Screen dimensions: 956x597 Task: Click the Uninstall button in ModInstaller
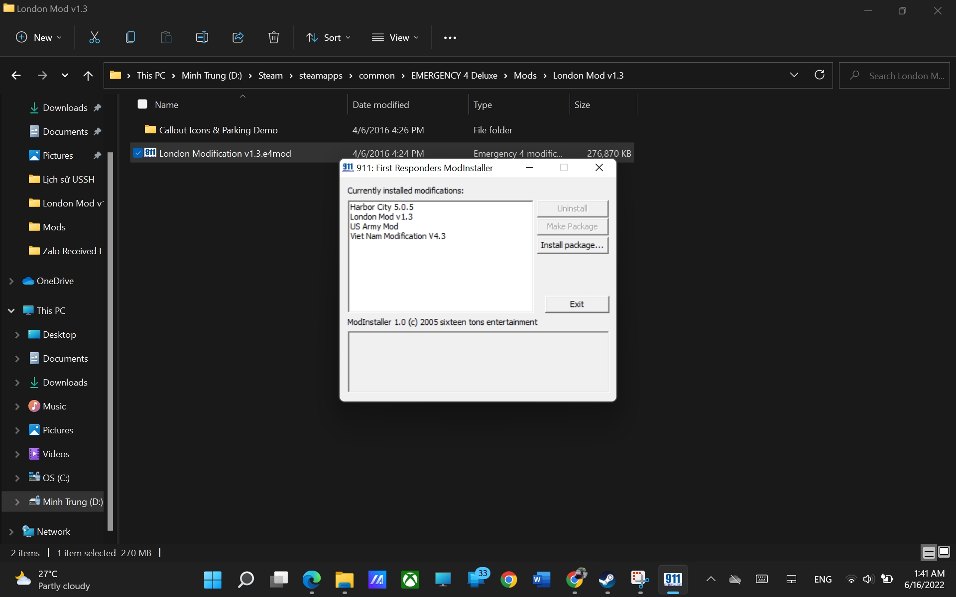click(x=572, y=208)
